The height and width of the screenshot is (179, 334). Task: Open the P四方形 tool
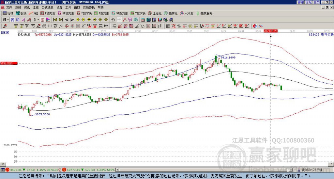(x=48, y=13)
